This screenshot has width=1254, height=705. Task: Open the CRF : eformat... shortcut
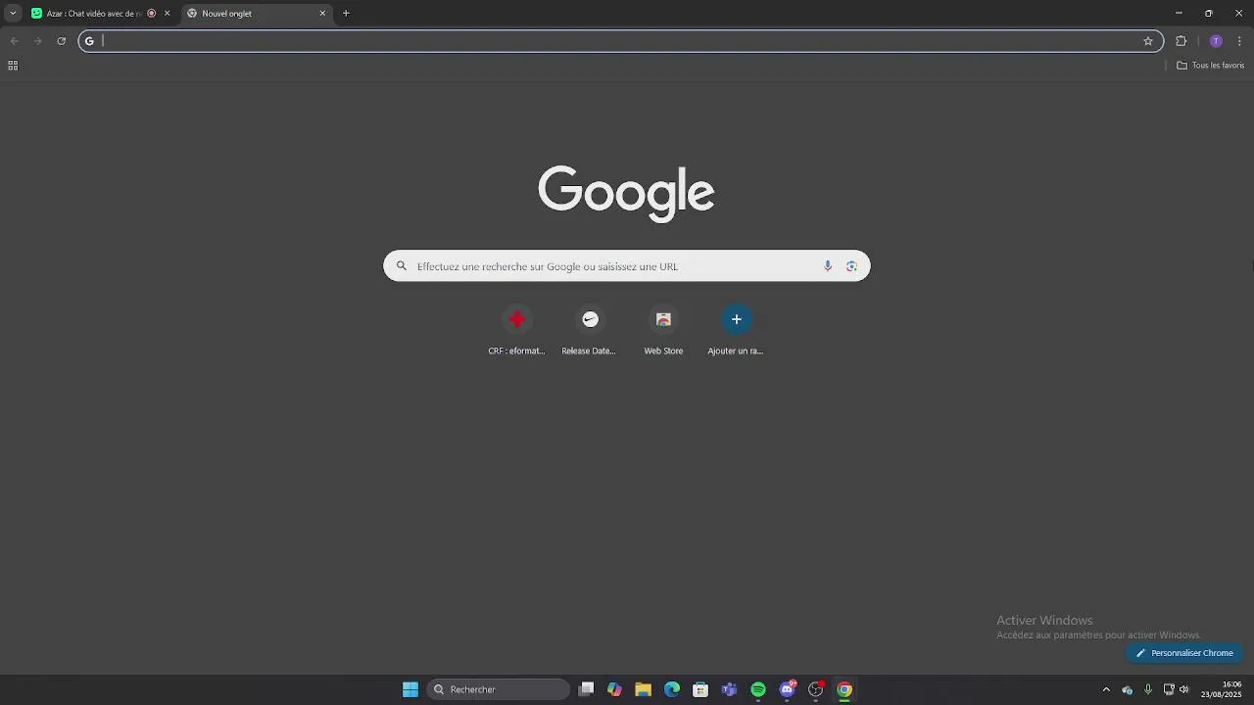516,331
